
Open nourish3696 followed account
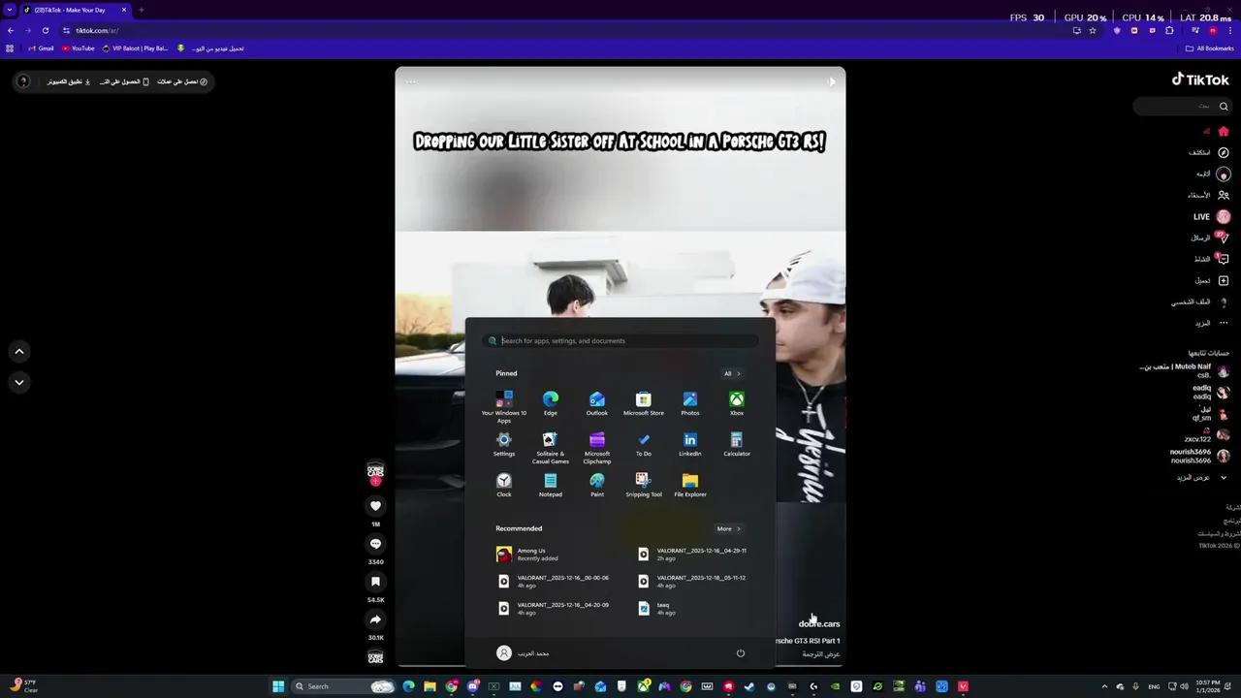[1197, 456]
